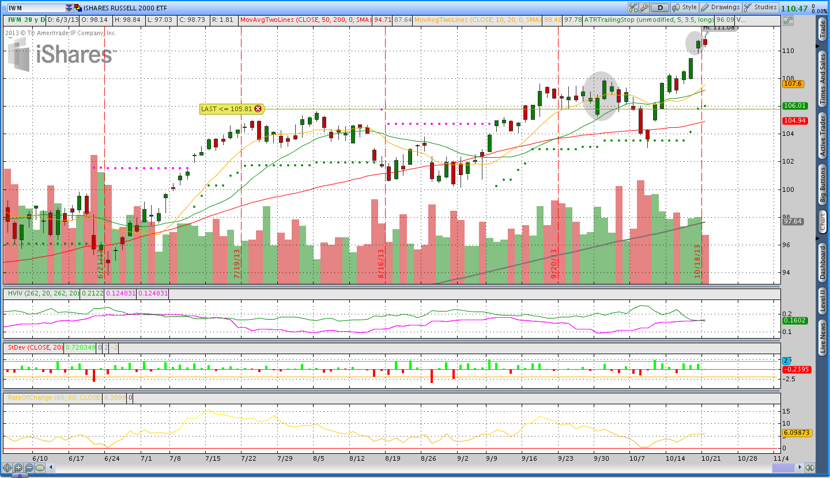Click the 0.1602 HVIV value bubble
This screenshot has height=478, width=830.
pyautogui.click(x=795, y=320)
